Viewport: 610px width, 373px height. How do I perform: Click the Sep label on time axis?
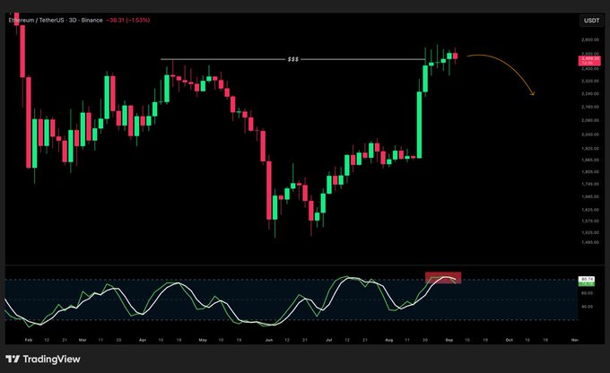point(449,340)
